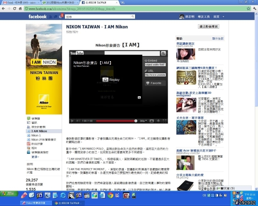Click the girl photo ad thumbnail
The image size is (258, 206).
pyautogui.click(x=186, y=54)
